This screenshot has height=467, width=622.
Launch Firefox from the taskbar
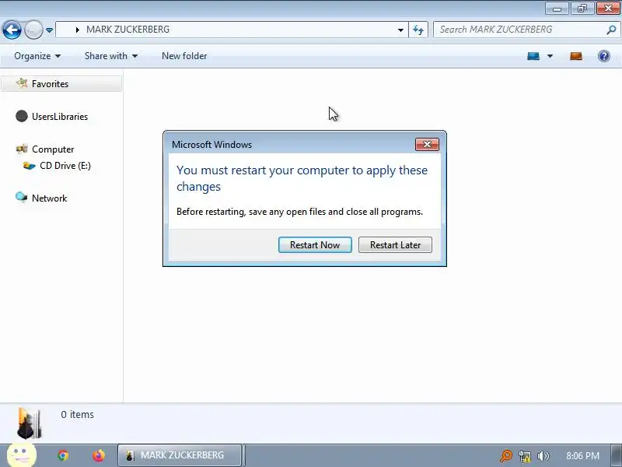pos(99,455)
